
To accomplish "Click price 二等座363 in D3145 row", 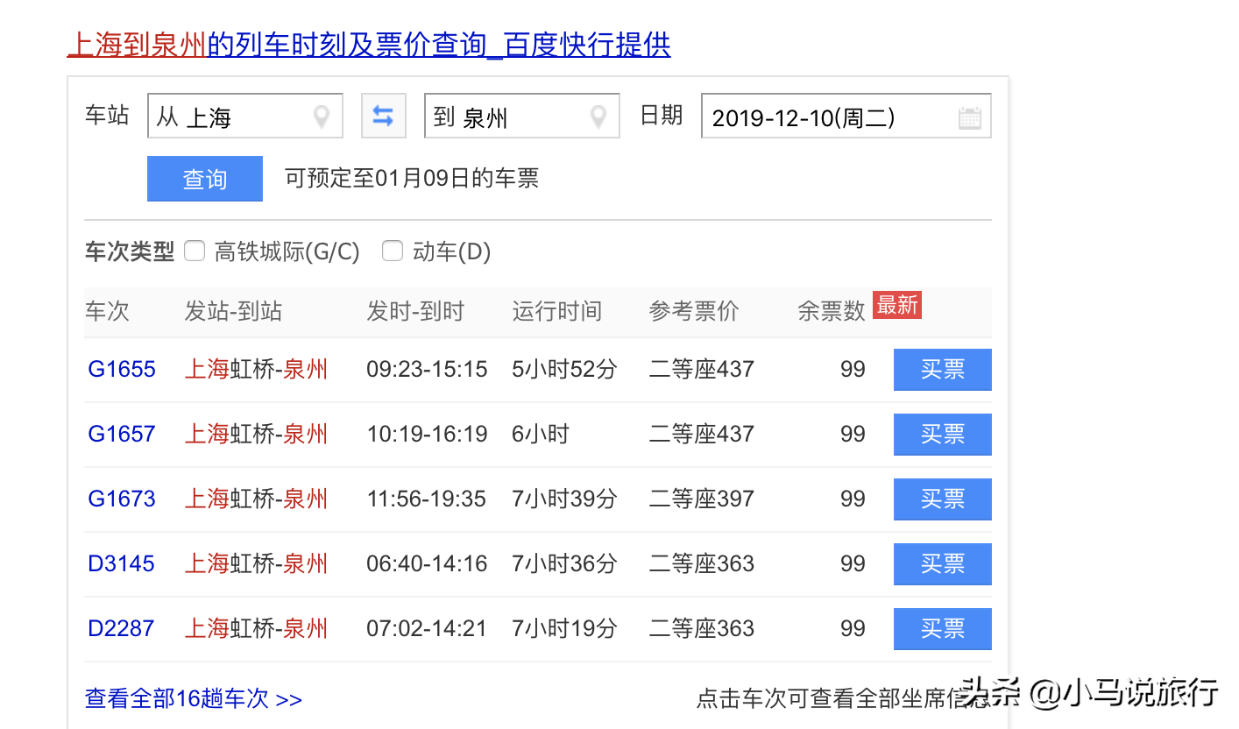I will [x=702, y=563].
